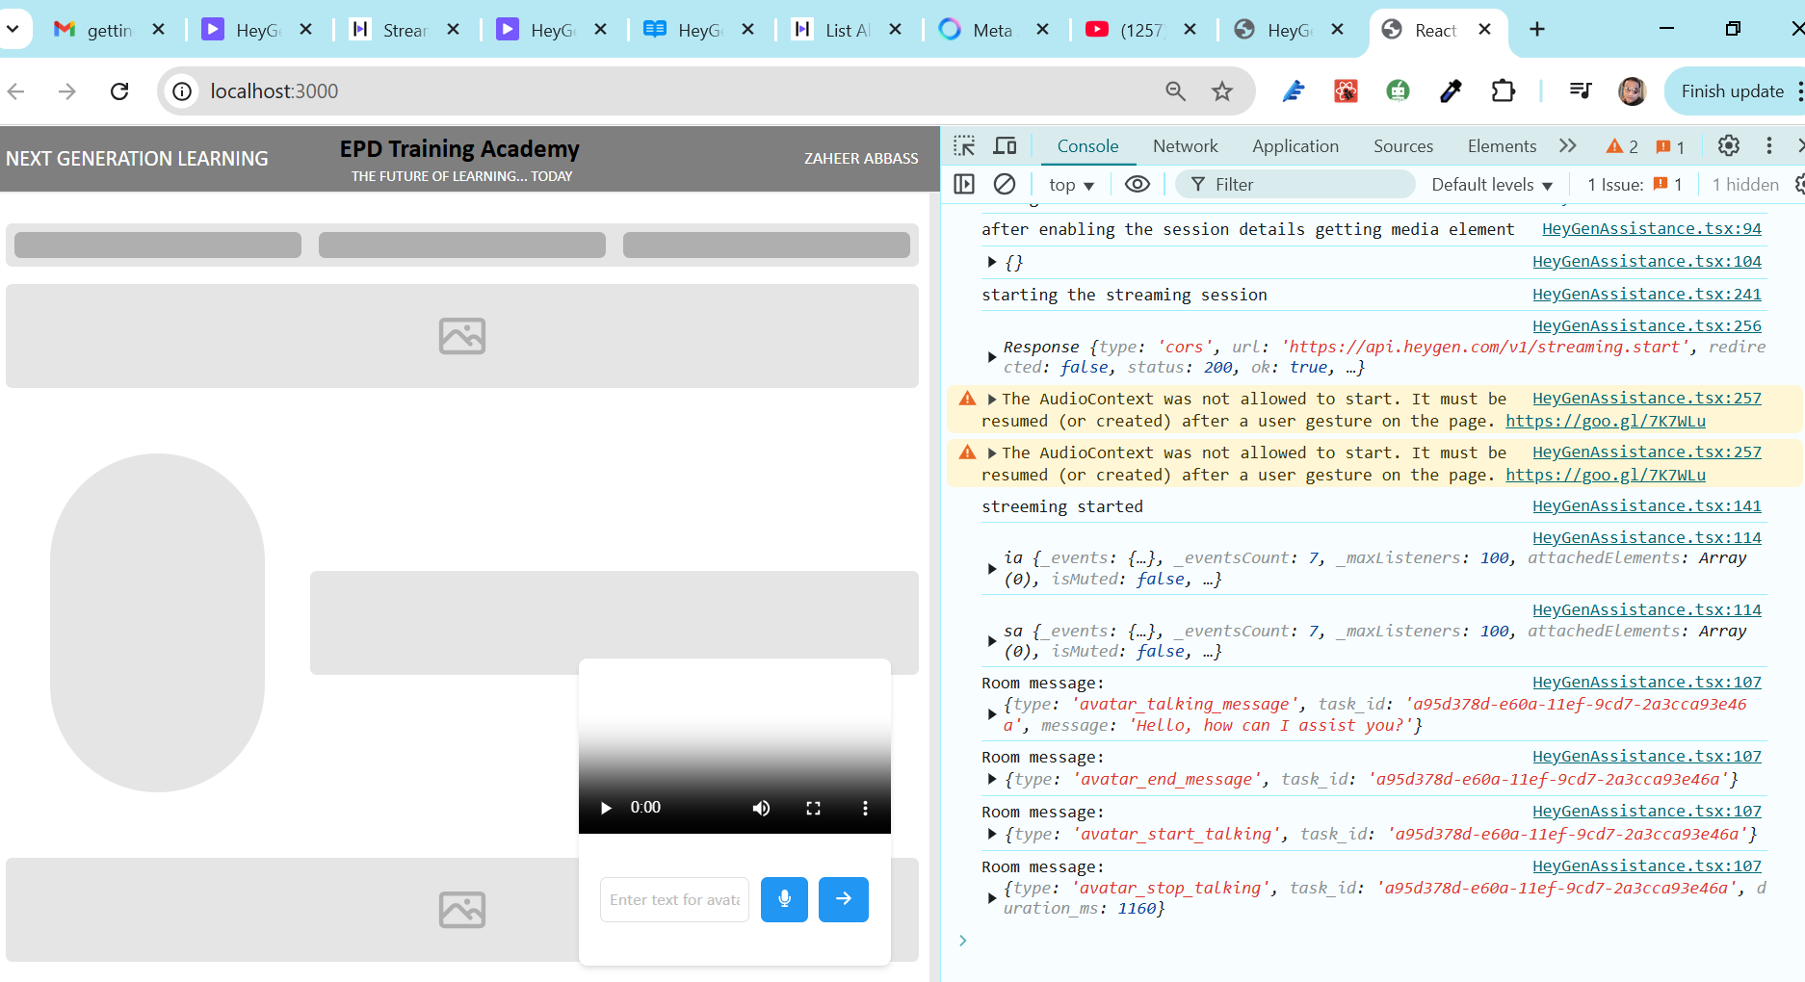
Task: Activate the inspect element picker
Action: pyautogui.click(x=964, y=146)
